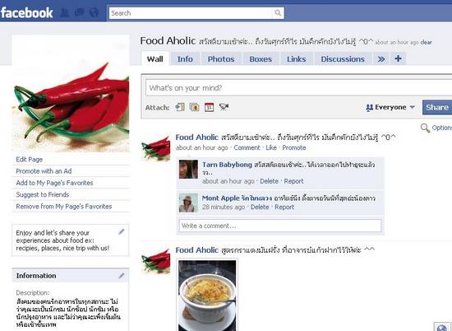Attach a video using camera icon

pyautogui.click(x=224, y=107)
